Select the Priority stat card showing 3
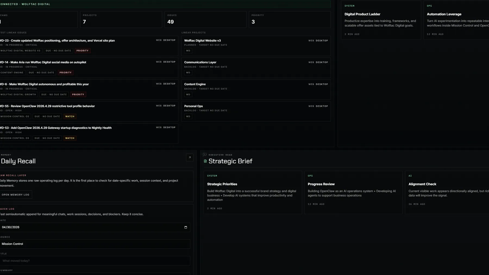The image size is (489, 275). (x=290, y=19)
